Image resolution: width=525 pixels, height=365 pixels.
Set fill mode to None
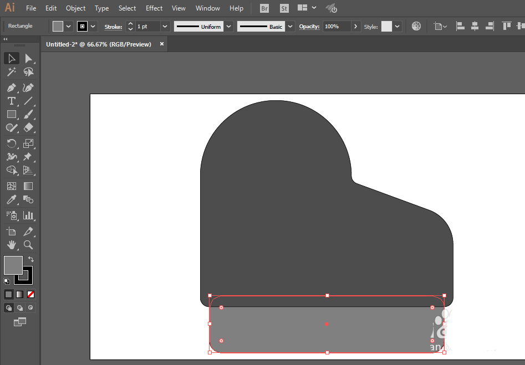coord(31,295)
